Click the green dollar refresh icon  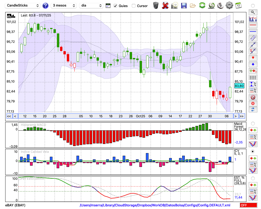click(211, 5)
